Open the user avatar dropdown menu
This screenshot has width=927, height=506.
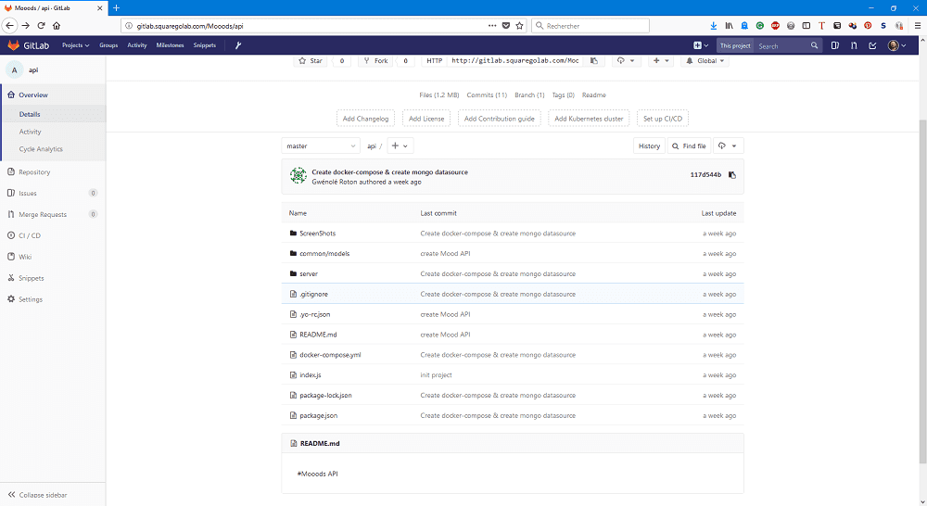tap(896, 45)
